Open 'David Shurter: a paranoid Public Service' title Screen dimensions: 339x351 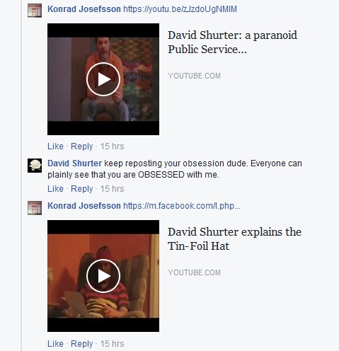pos(232,42)
